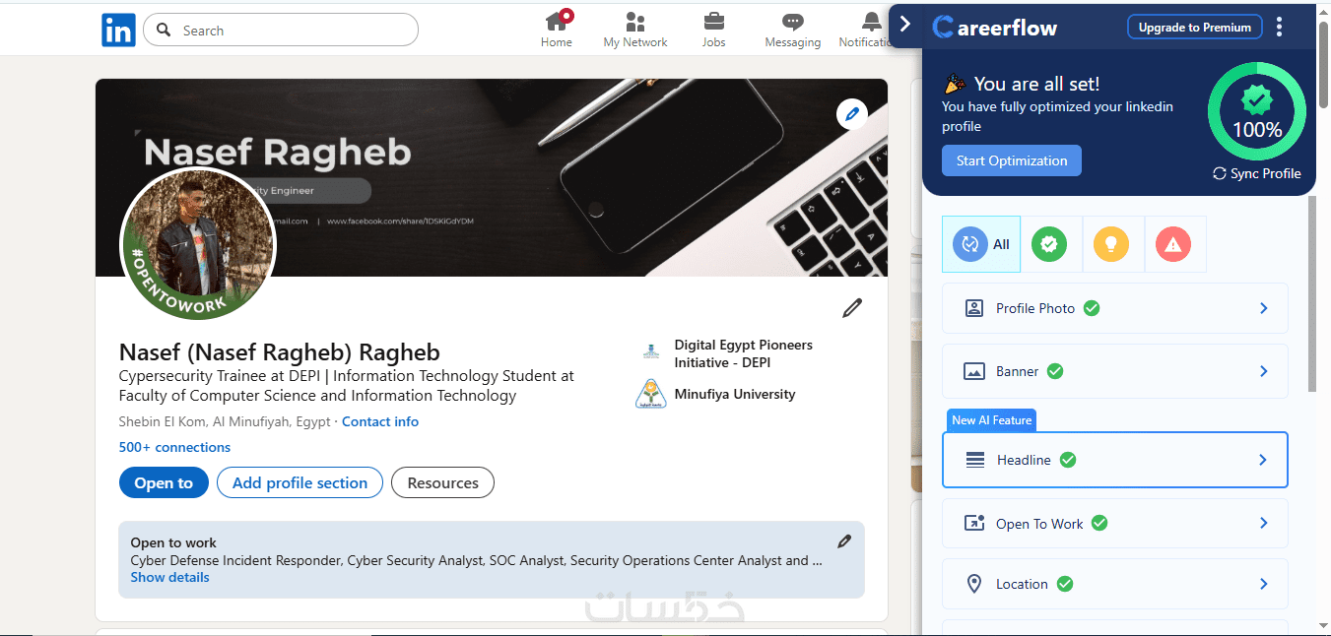This screenshot has height=636, width=1331.
Task: Edit the Open to work card pencil
Action: [x=844, y=541]
